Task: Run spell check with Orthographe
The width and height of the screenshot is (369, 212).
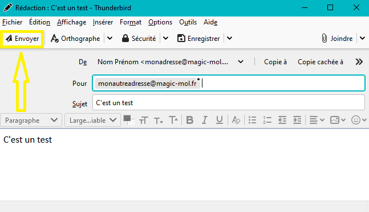Action: pyautogui.click(x=75, y=39)
